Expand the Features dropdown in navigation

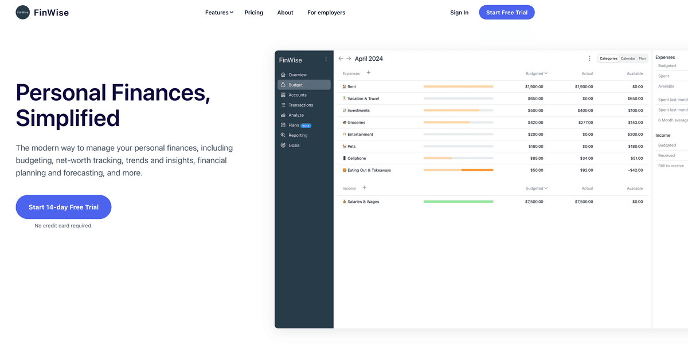tap(219, 13)
